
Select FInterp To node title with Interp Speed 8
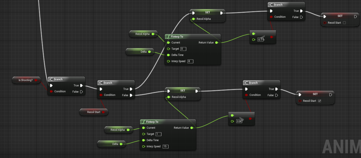point(177,37)
